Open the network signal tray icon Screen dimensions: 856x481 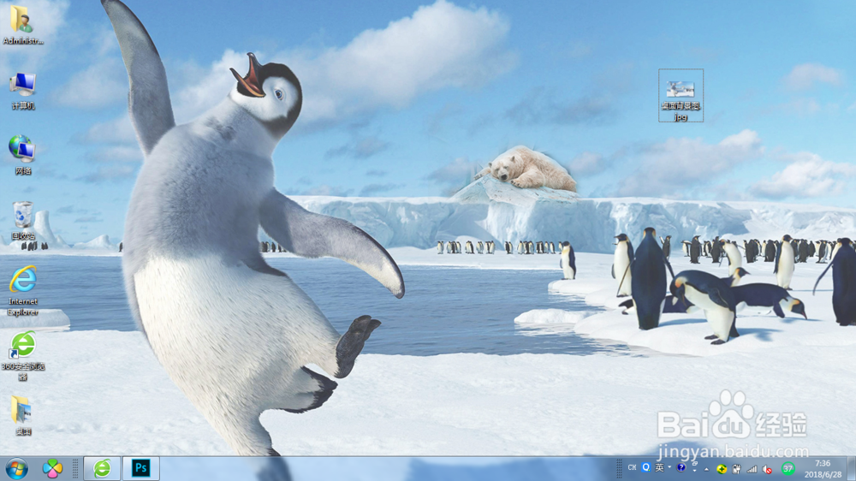click(752, 469)
